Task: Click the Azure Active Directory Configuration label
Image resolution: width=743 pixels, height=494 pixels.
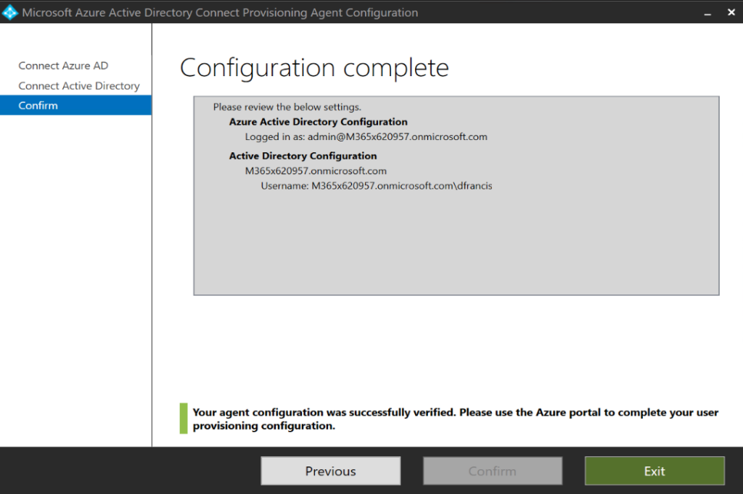Action: (x=318, y=121)
